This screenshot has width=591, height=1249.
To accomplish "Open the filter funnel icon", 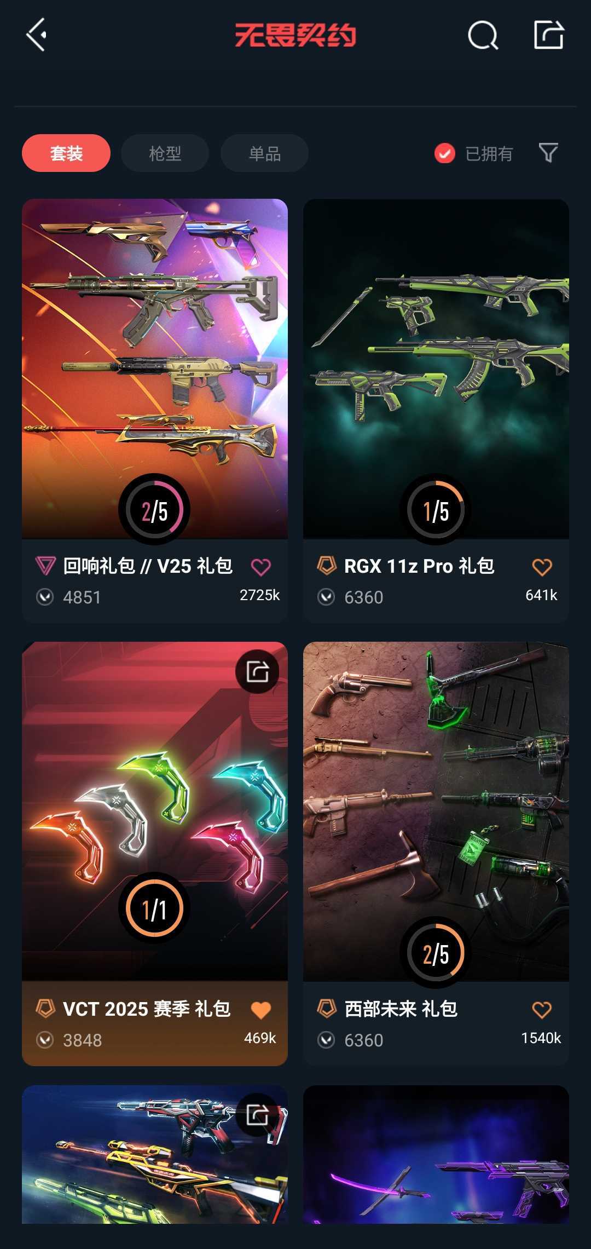I will pos(548,153).
